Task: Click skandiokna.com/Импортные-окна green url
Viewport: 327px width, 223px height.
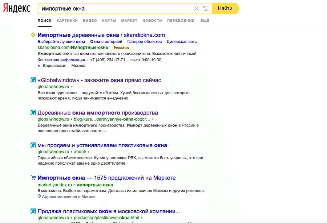Action: [73, 48]
